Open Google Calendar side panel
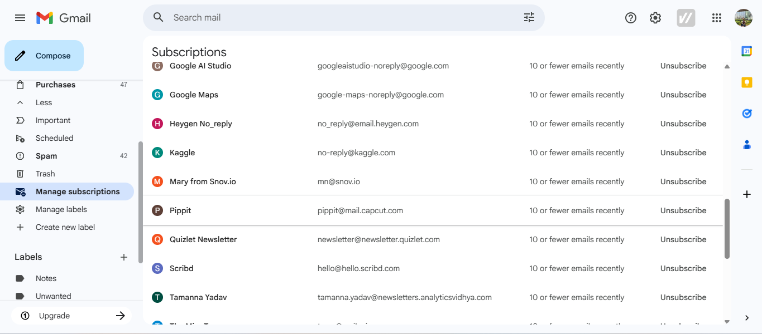Screen dimensions: 762x334 [747, 51]
